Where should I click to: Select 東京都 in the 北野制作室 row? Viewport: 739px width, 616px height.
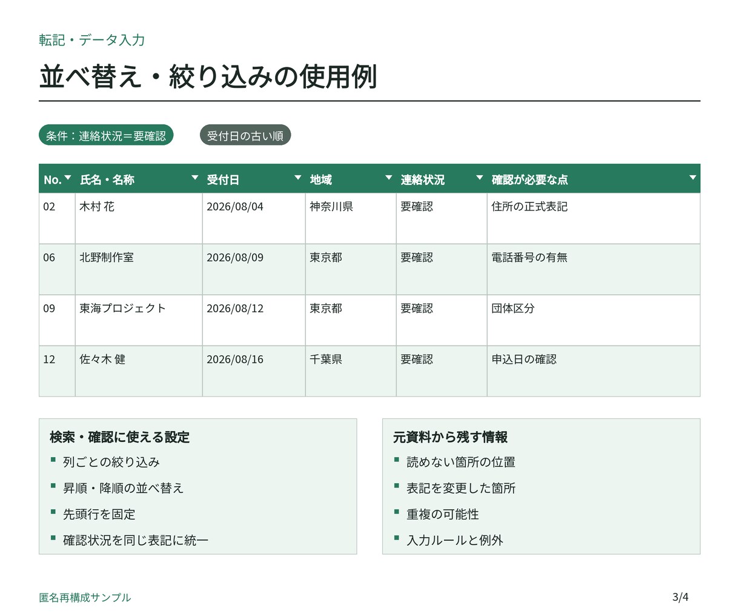[351, 269]
